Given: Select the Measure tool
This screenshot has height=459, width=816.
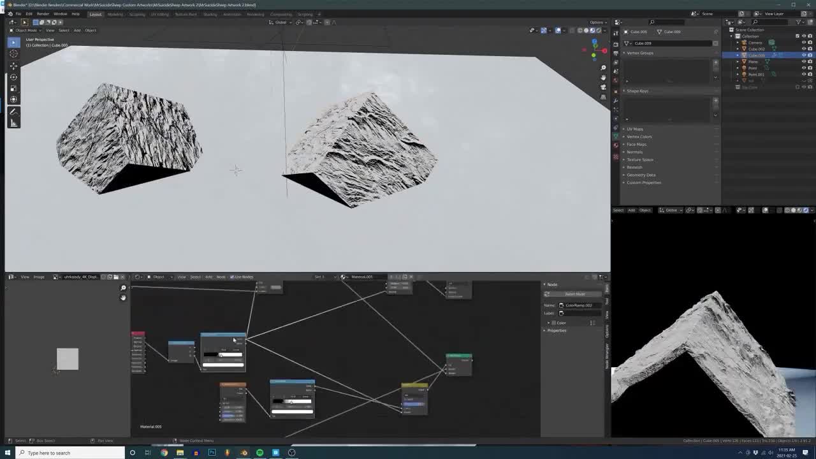Looking at the screenshot, I should (x=13, y=123).
